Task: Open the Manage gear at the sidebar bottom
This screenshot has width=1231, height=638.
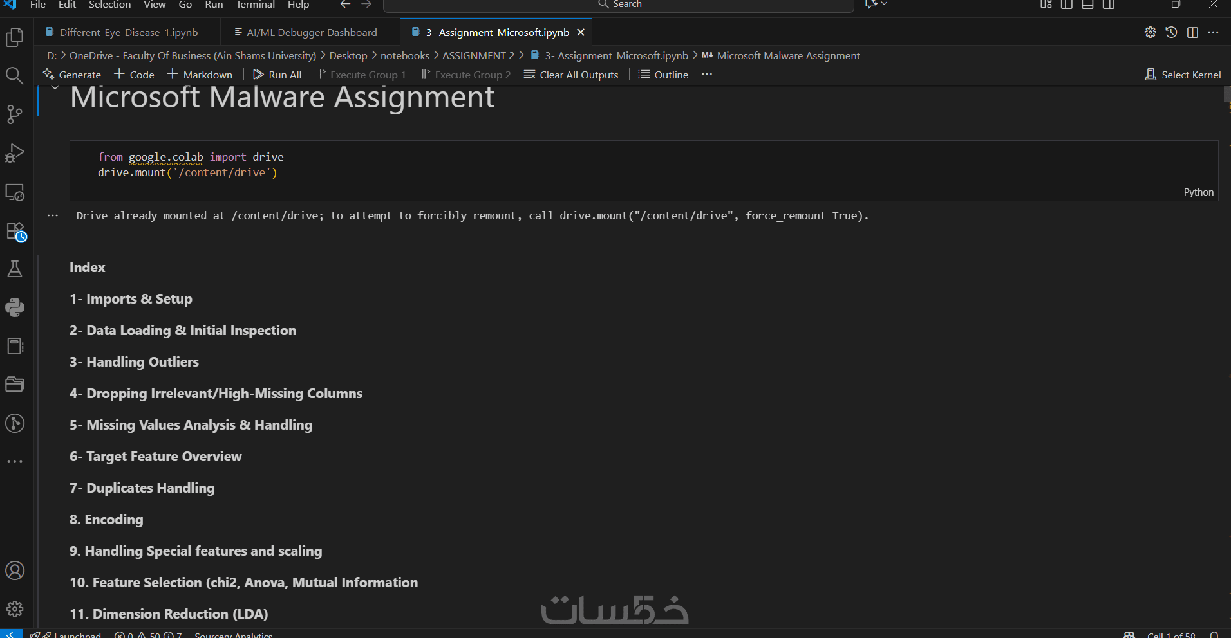Action: (15, 609)
